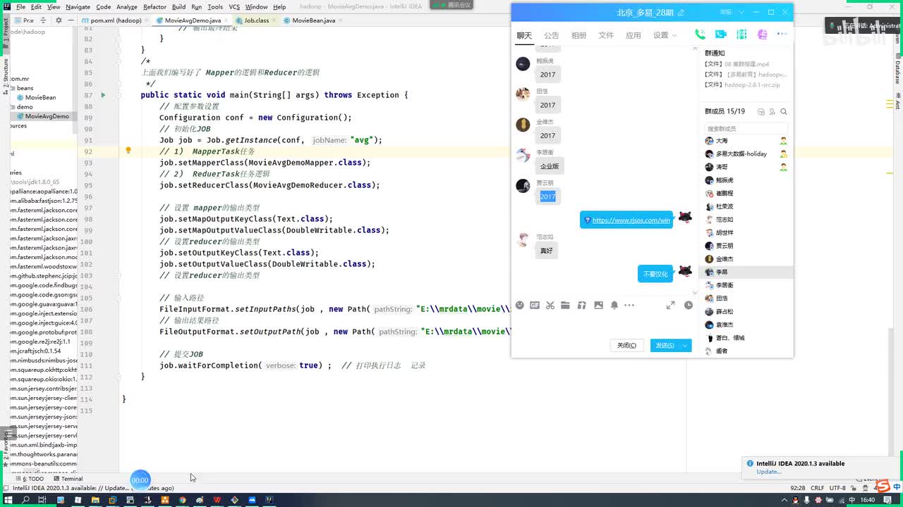903x507 pixels.
Task: Select the scissors screenshot tool in chat
Action: [x=550, y=305]
